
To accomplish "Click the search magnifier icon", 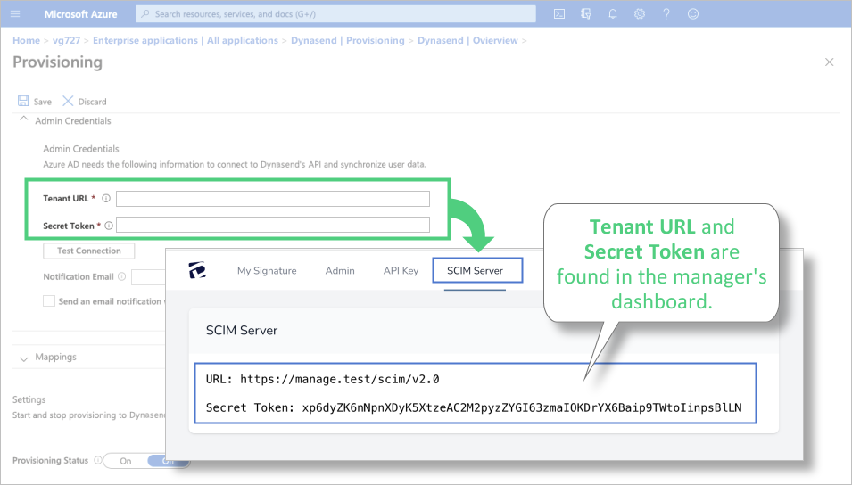I will coord(145,14).
